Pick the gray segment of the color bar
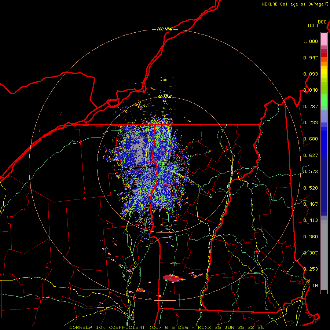This screenshot has width=330, height=330. [x=324, y=255]
